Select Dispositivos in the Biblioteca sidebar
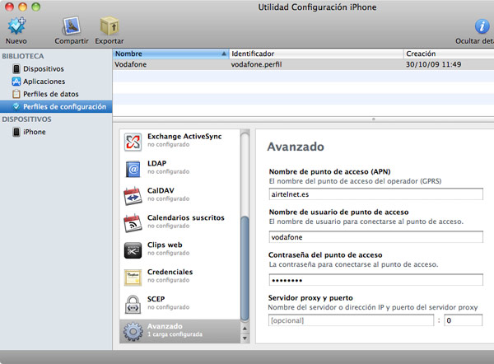 pos(43,68)
